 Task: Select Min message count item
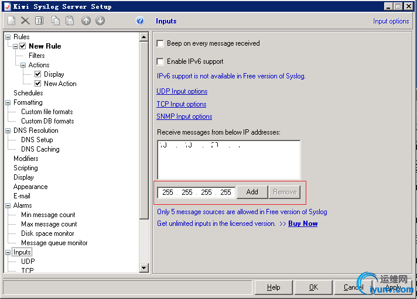48,215
